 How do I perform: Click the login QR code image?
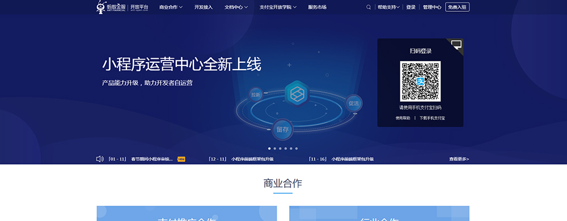tap(420, 81)
